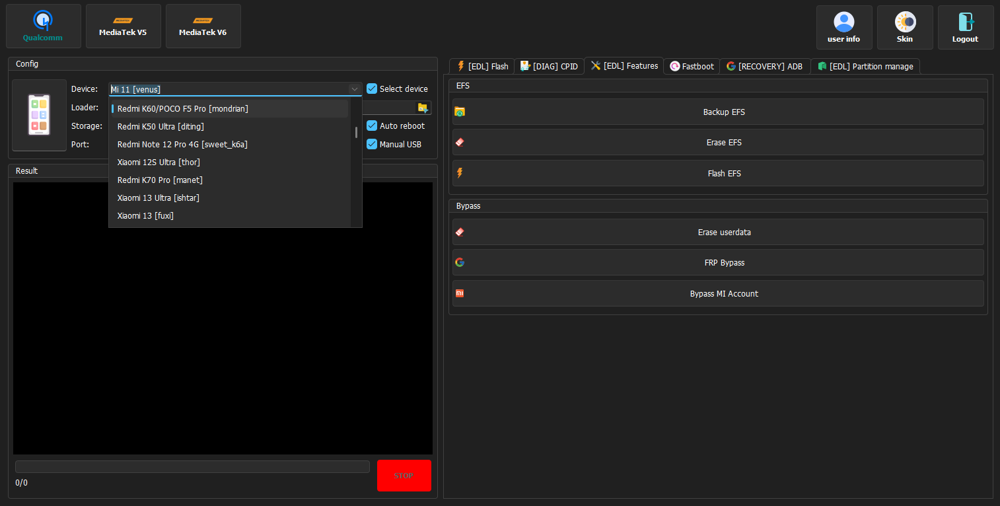Browse loader file with folder icon
Image resolution: width=1000 pixels, height=506 pixels.
423,108
